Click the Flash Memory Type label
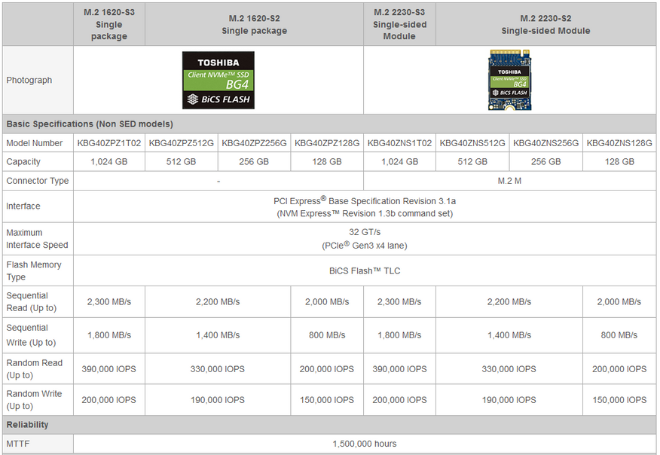This screenshot has height=455, width=660. coord(34,270)
